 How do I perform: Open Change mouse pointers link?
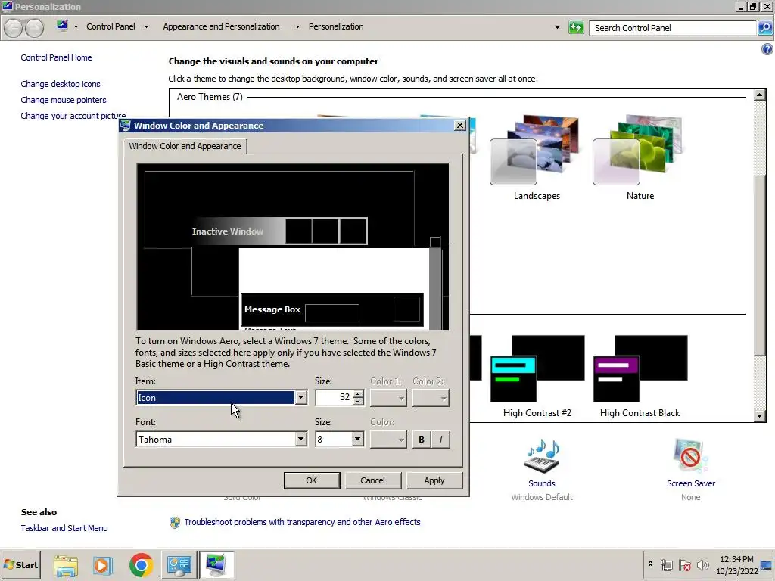(64, 100)
